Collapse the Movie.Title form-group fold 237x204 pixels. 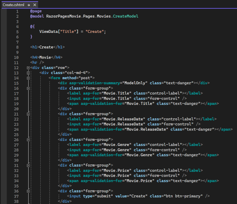click(x=28, y=88)
